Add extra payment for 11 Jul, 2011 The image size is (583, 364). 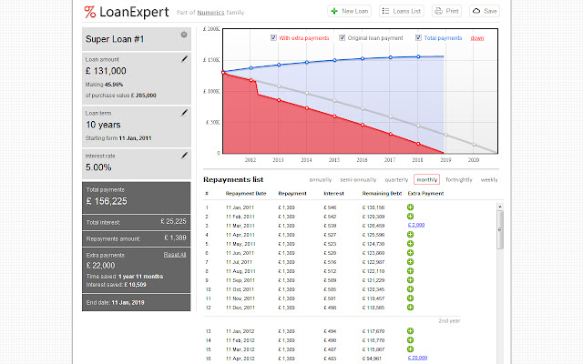click(410, 262)
